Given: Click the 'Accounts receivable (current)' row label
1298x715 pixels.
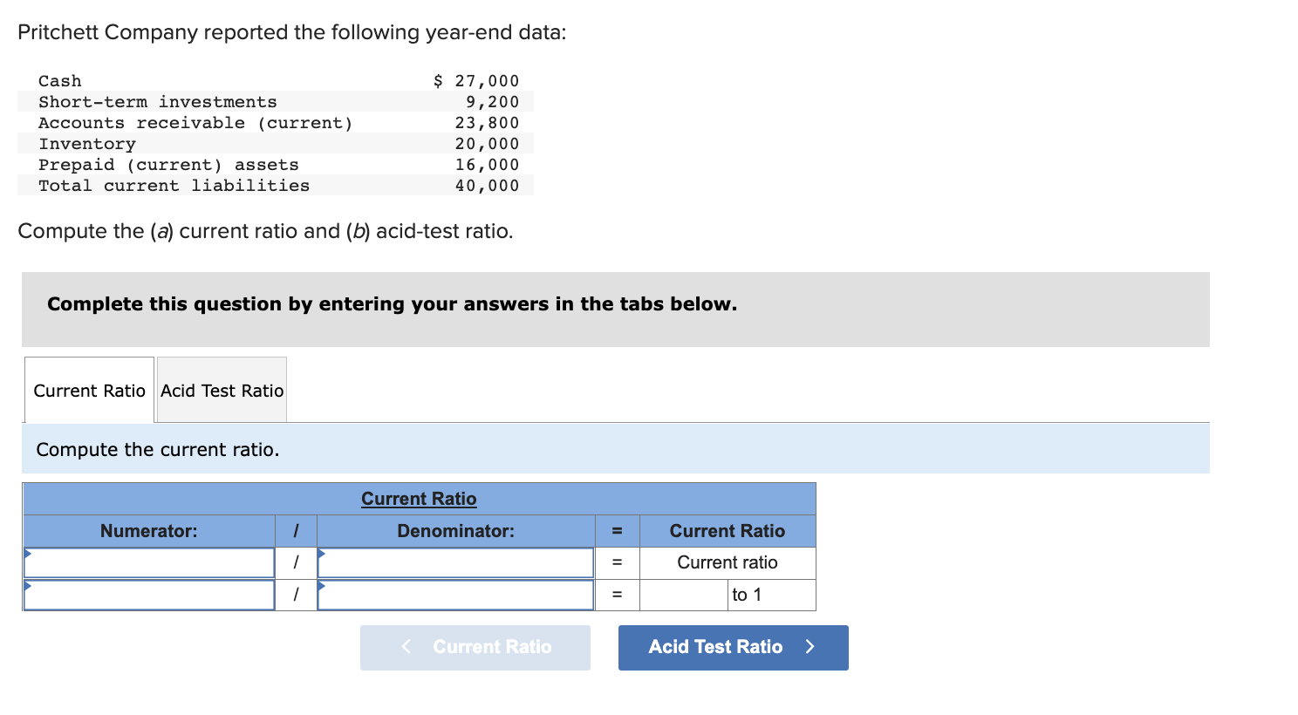Looking at the screenshot, I should 196,123.
